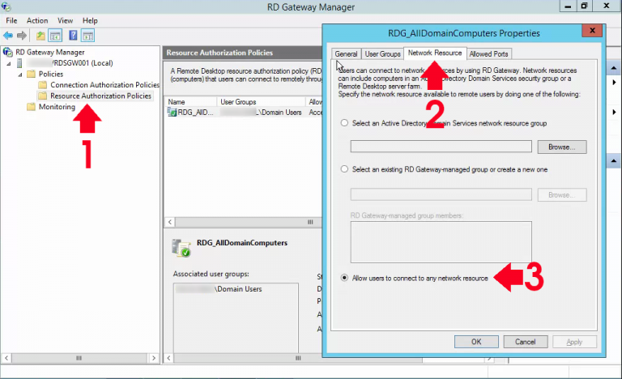Click the Name column header

click(x=191, y=102)
